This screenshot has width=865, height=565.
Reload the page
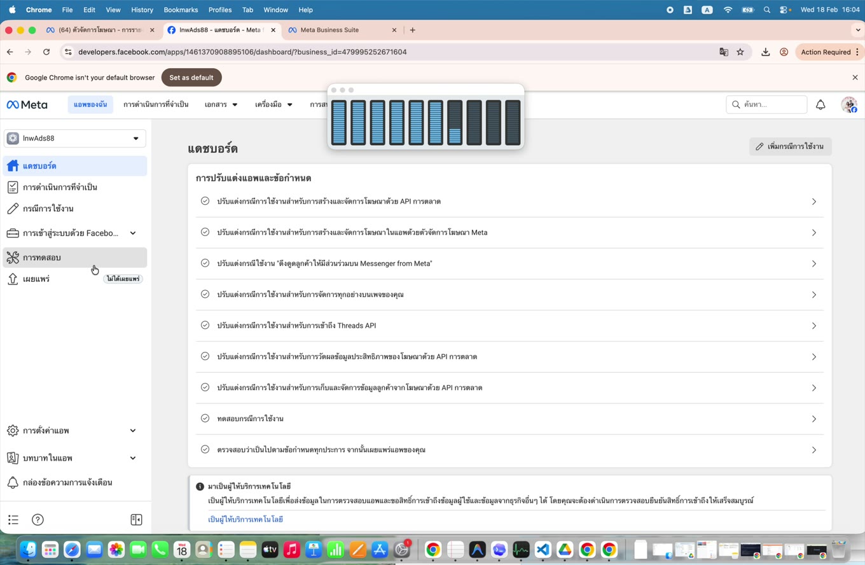(46, 52)
